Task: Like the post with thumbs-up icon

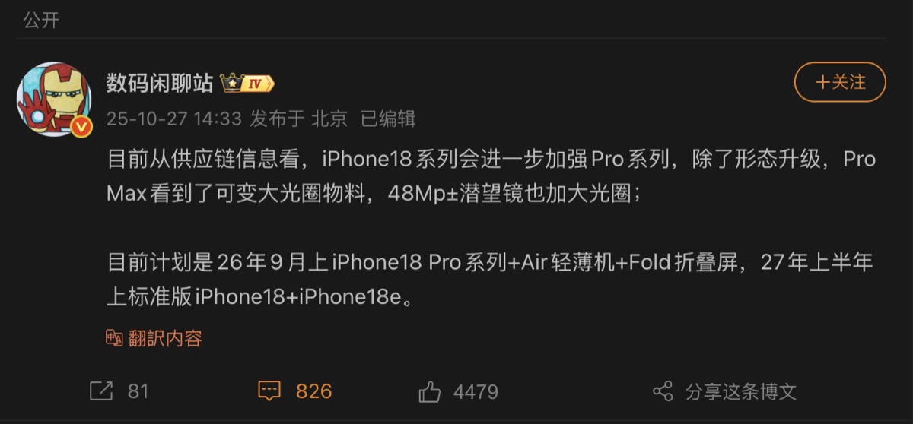Action: [430, 391]
